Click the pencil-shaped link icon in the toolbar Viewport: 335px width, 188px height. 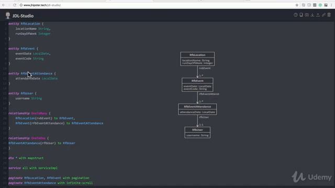tap(323, 15)
